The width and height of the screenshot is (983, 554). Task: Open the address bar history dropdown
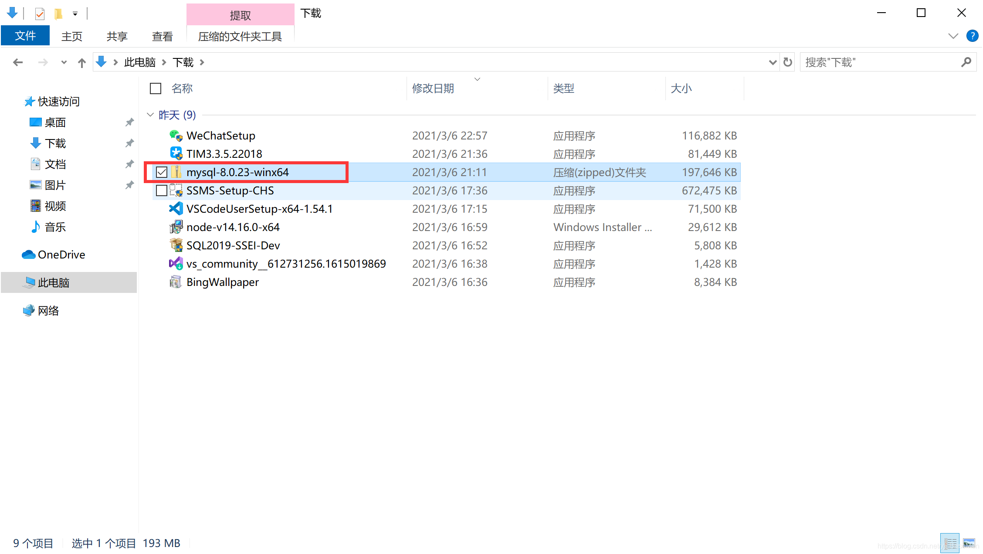click(772, 62)
